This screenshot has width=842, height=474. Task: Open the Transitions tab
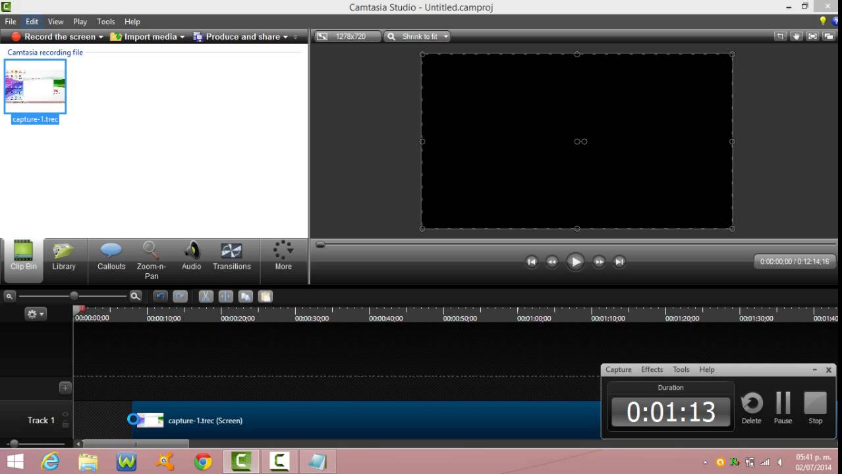point(232,257)
